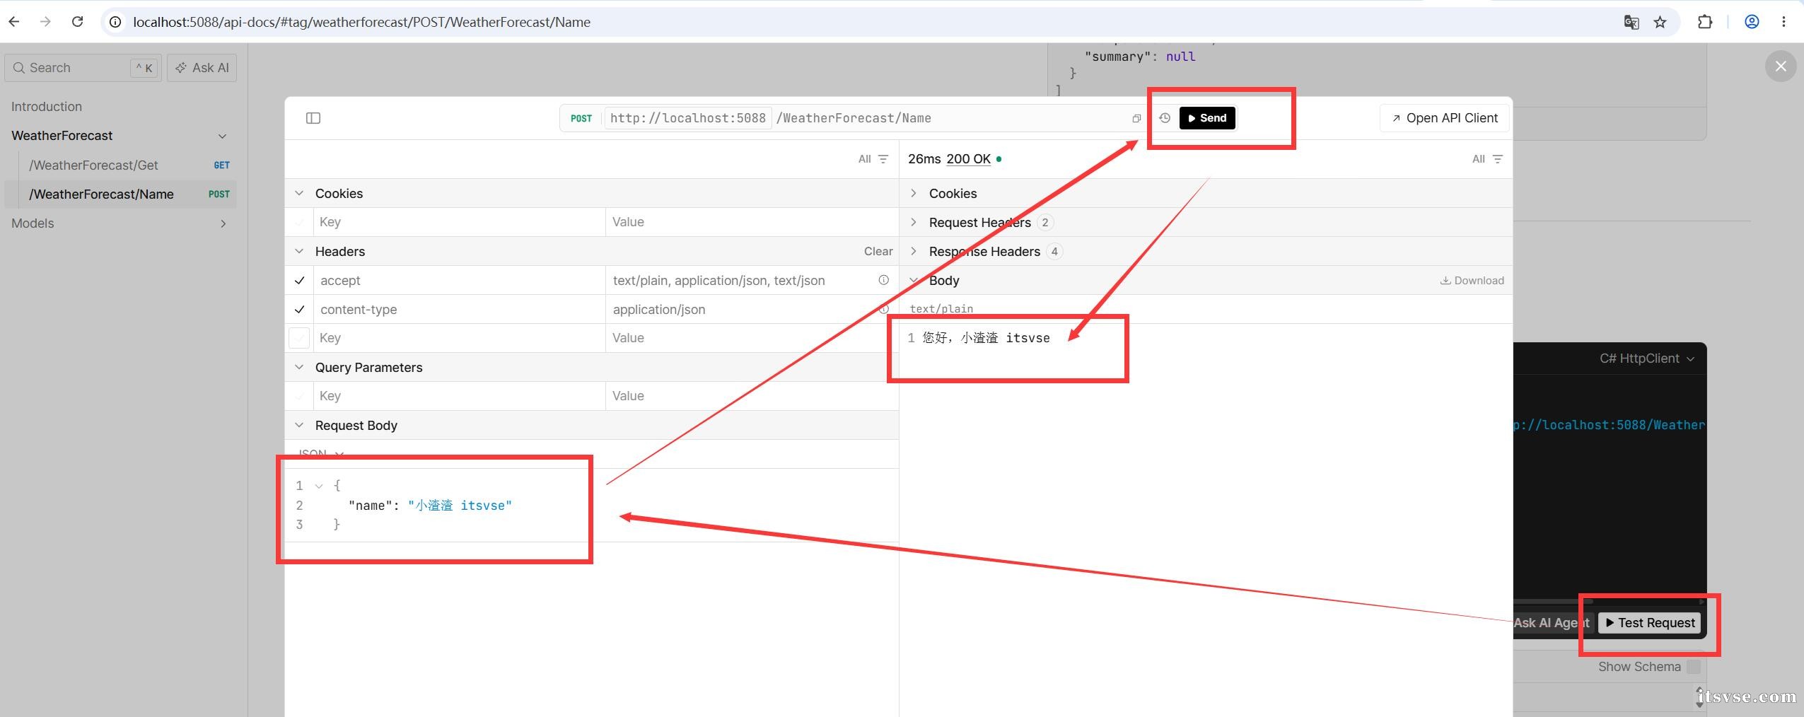1804x717 pixels.
Task: Uncheck the content-type header checkbox
Action: point(300,310)
